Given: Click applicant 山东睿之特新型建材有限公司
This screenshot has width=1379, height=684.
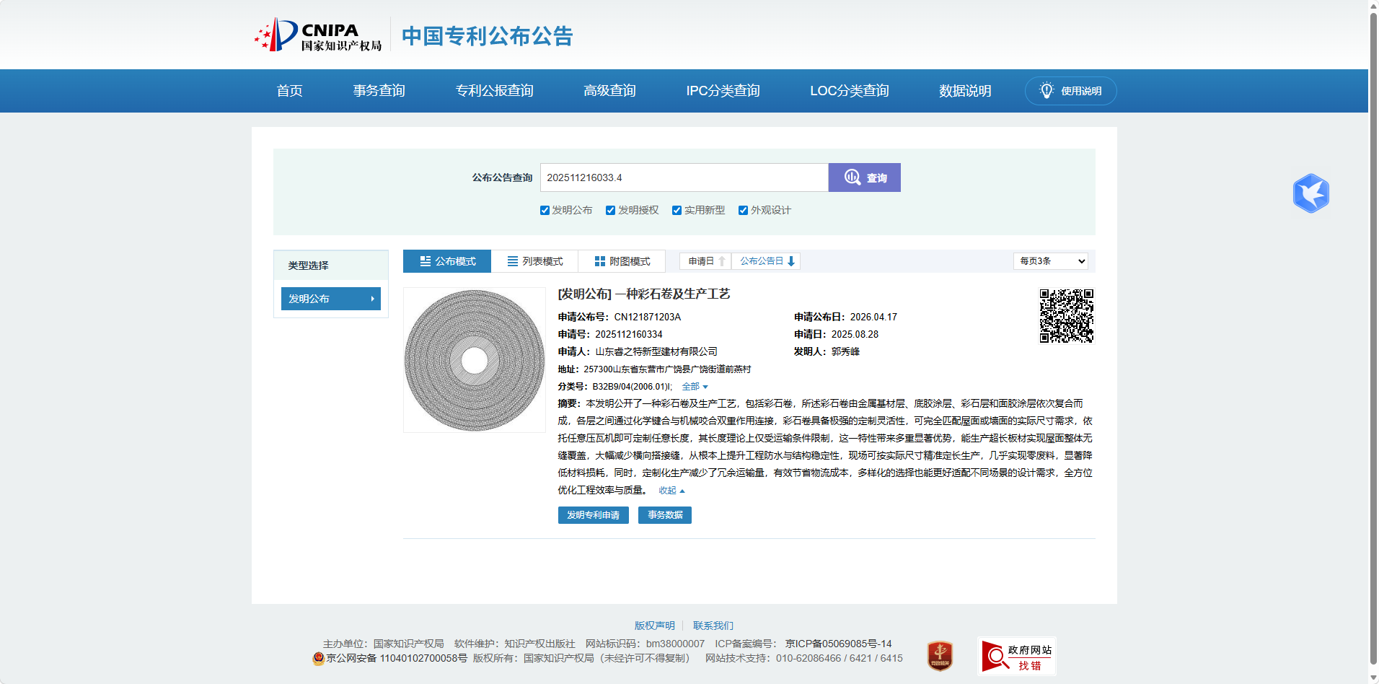Looking at the screenshot, I should (656, 352).
